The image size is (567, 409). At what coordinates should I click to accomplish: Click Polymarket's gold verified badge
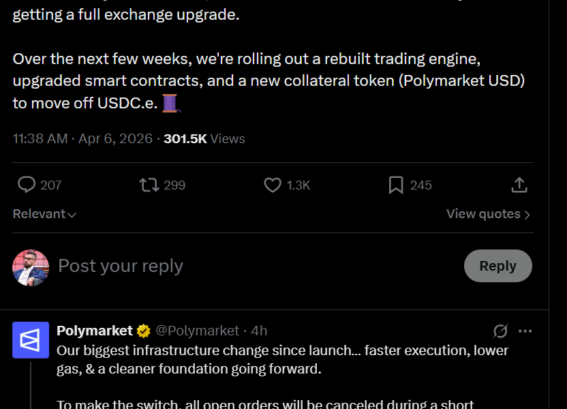pyautogui.click(x=142, y=331)
